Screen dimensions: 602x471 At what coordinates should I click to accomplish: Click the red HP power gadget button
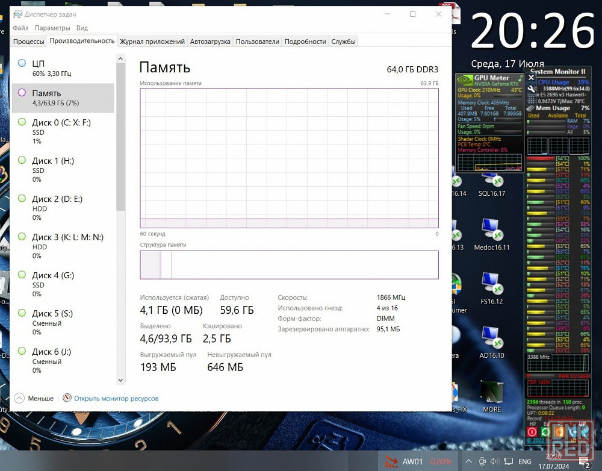532,432
